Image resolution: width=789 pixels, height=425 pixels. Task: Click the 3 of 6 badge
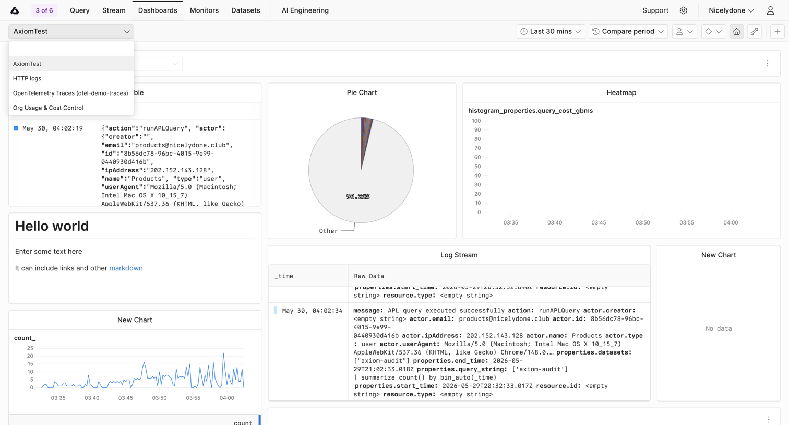pos(44,10)
